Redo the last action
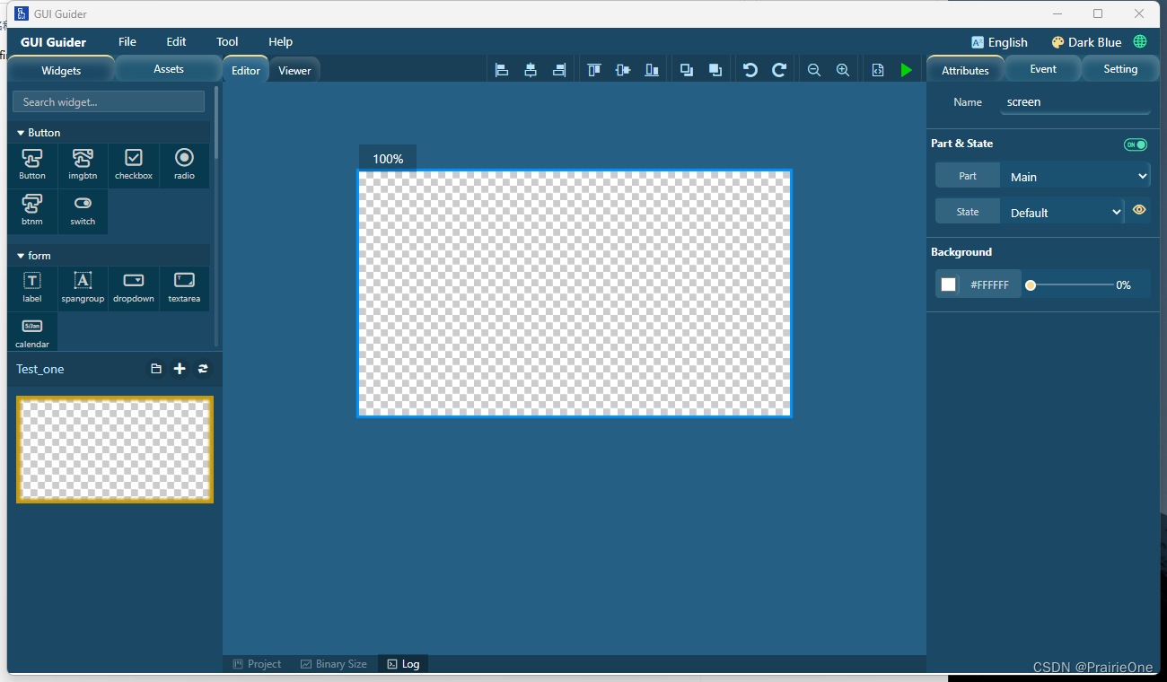The image size is (1167, 682). (x=779, y=70)
